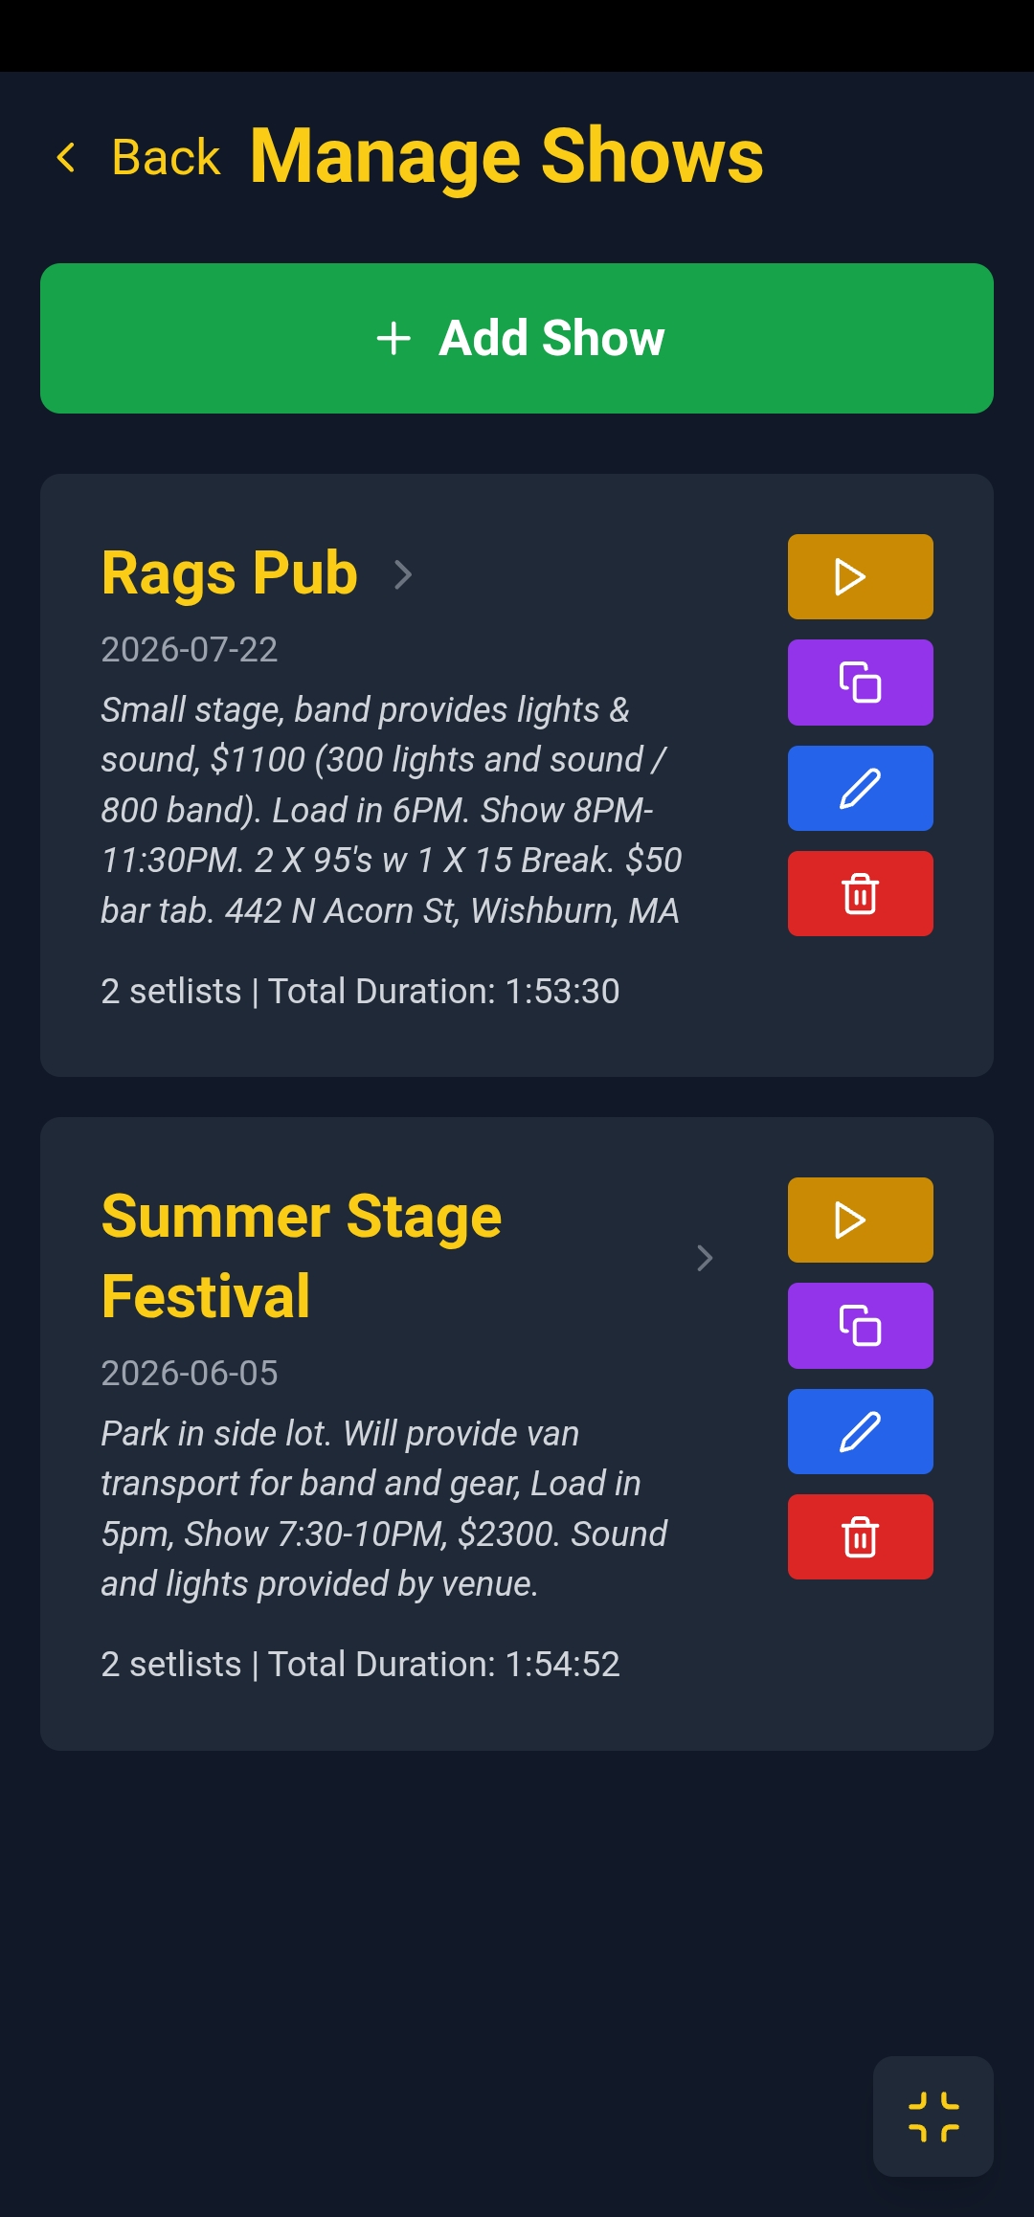Edit the Rags Pub show details
The height and width of the screenshot is (2217, 1034).
[x=859, y=787]
